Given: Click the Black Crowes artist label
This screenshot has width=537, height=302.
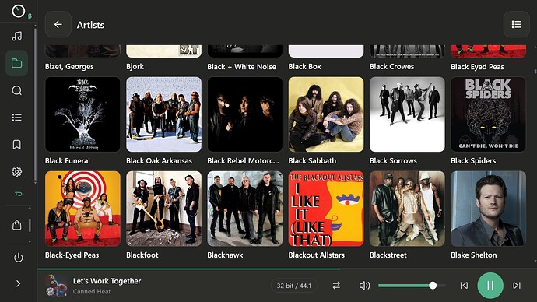Looking at the screenshot, I should 391,67.
